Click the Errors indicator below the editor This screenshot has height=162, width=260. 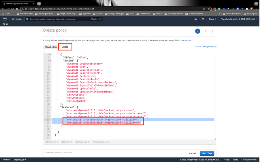67,142
